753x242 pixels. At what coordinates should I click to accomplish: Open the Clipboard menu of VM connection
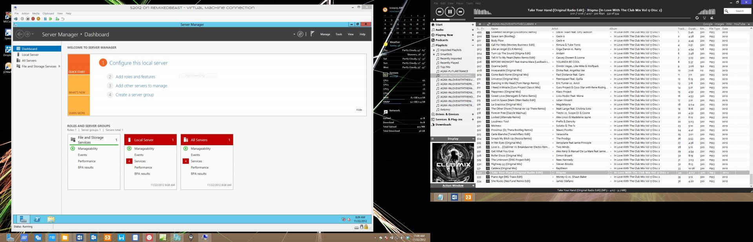[x=48, y=13]
